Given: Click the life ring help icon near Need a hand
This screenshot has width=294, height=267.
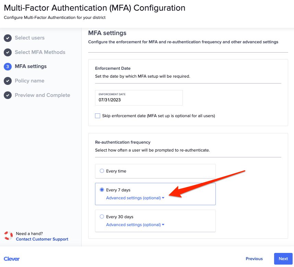Looking at the screenshot, I should pos(8,236).
